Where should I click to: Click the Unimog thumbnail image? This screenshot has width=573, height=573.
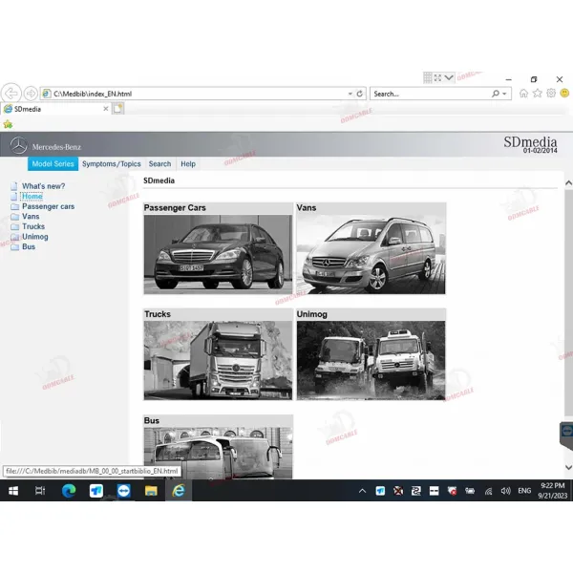[371, 360]
